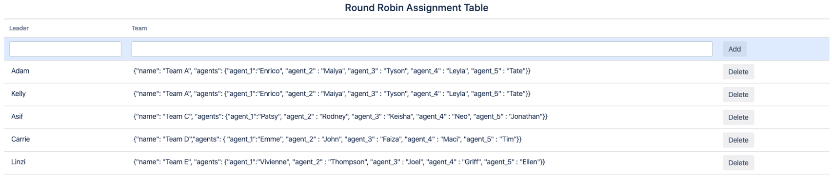Focus the empty Leader input field
The width and height of the screenshot is (832, 176).
coord(65,49)
